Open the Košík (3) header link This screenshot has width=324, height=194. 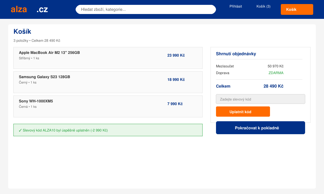264,6
